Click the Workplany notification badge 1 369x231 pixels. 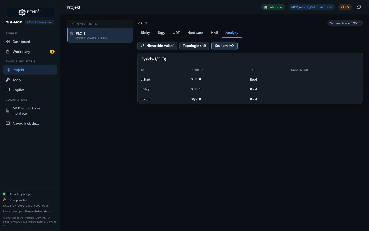[x=52, y=52]
